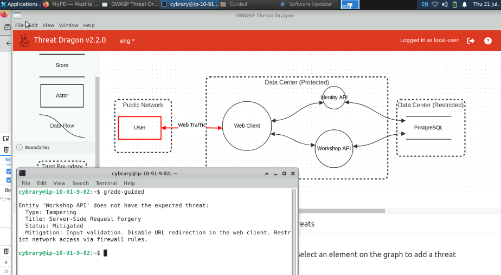Viewport: 501px width, 275px height.
Task: Click the Workshop API process node
Action: pyautogui.click(x=333, y=148)
